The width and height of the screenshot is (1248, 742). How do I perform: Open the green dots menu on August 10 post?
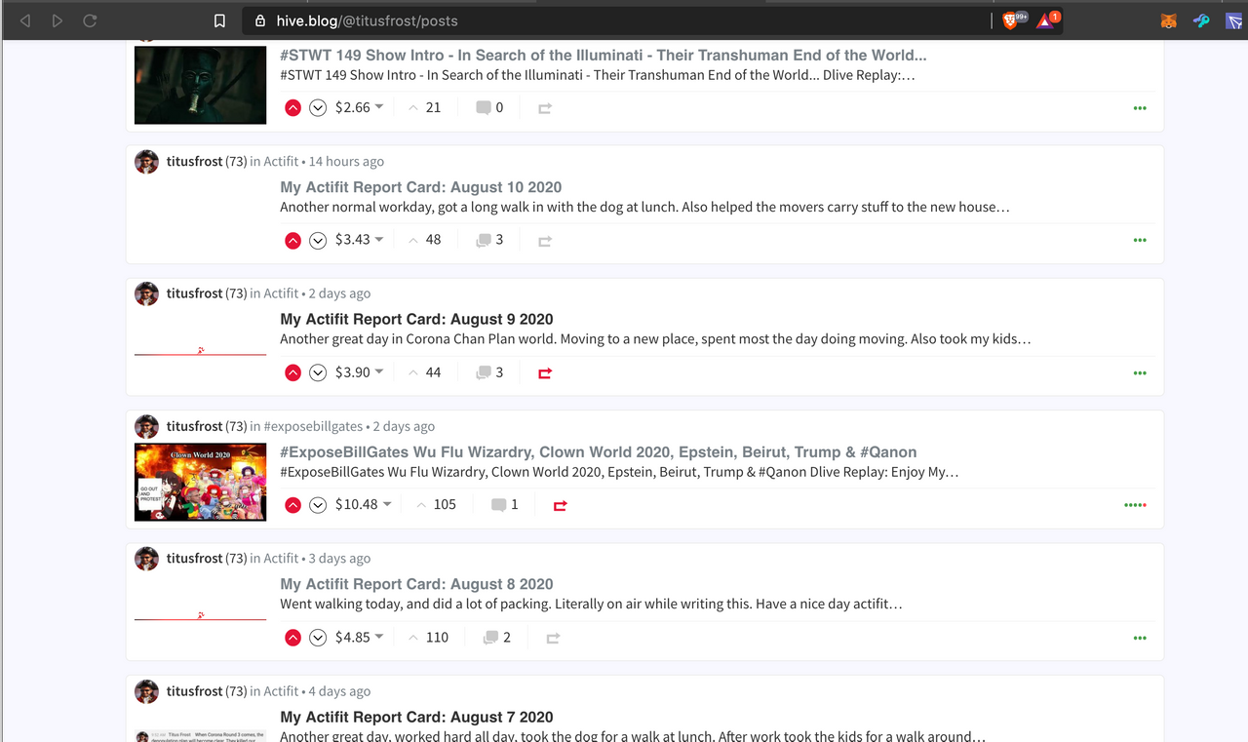(x=1140, y=240)
